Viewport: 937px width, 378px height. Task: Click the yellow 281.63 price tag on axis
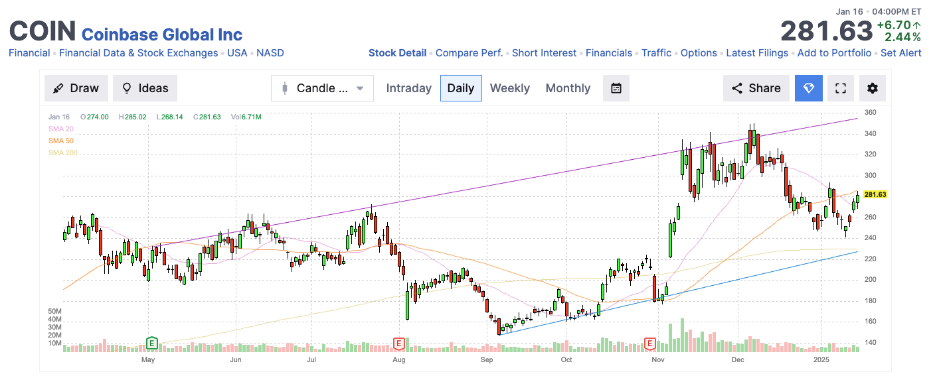[x=875, y=194]
